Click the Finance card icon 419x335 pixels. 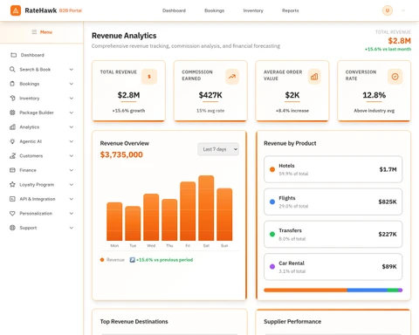[x=12, y=170]
